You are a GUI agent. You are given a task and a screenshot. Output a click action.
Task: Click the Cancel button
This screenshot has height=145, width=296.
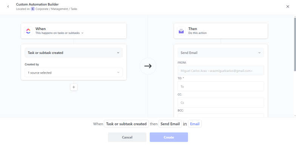(127, 137)
